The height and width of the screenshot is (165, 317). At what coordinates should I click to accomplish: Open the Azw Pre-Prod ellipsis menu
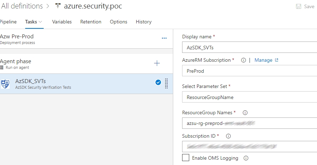[x=164, y=38]
